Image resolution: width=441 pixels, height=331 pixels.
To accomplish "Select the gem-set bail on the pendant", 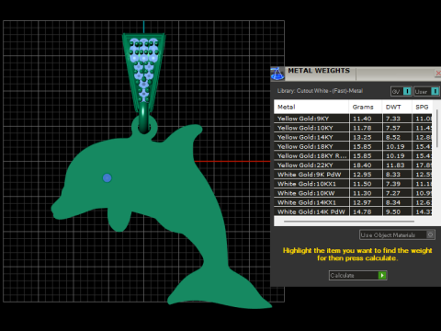I will coord(143,72).
